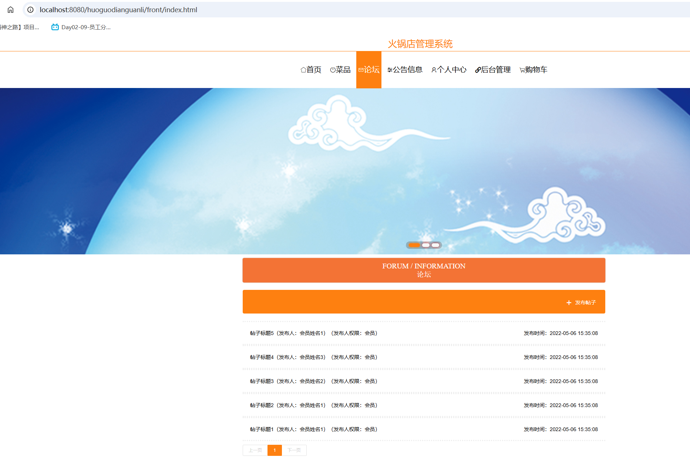This screenshot has width=690, height=464.
Task: Select the first orange carousel indicator
Action: [414, 245]
